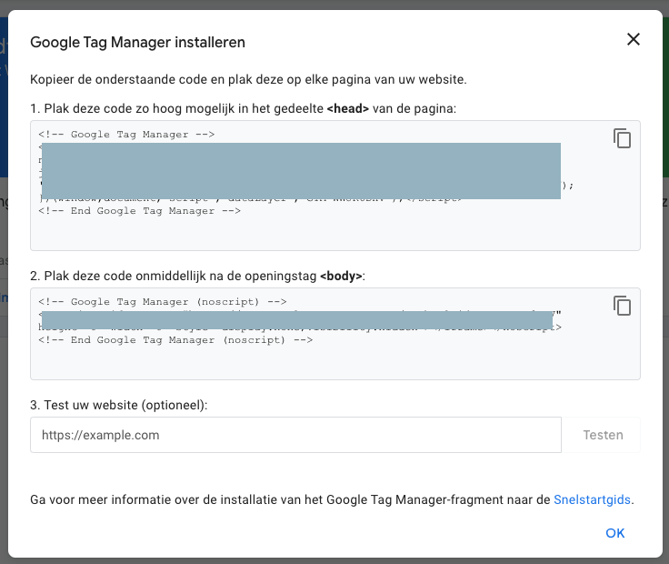Confirm with the OK button
Image resolution: width=669 pixels, height=564 pixels.
pyautogui.click(x=615, y=533)
